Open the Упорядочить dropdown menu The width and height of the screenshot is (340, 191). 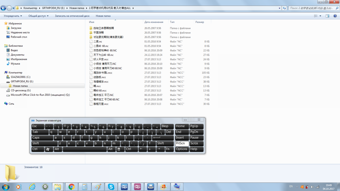coord(13,16)
